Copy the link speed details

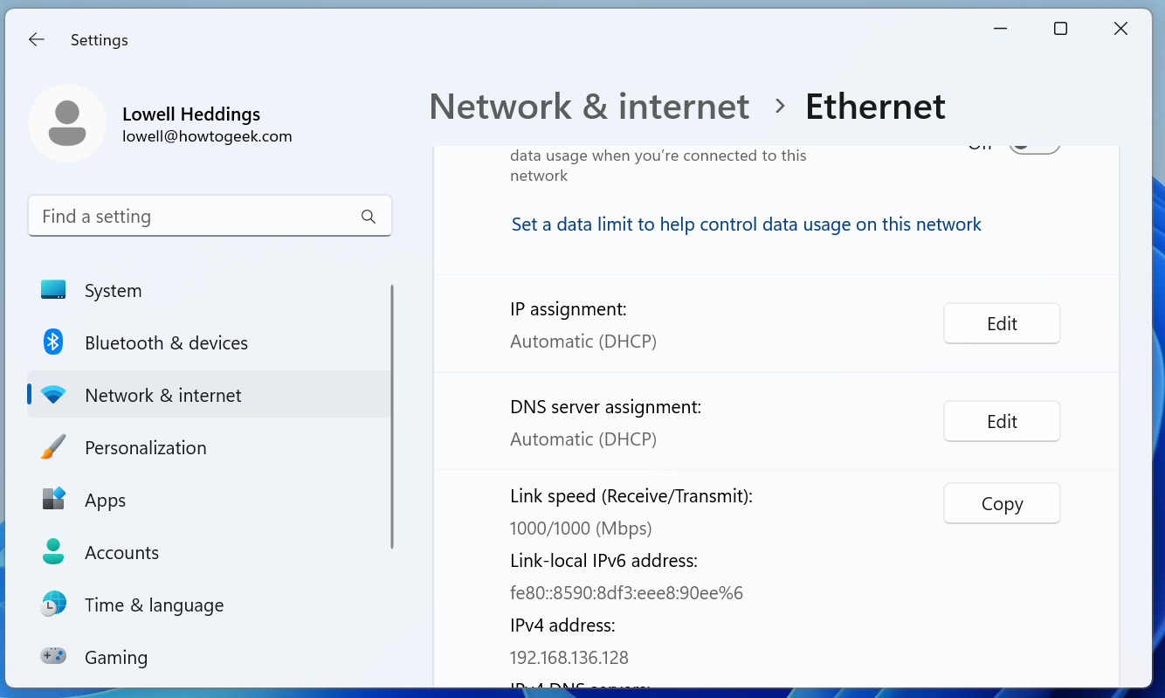[x=1001, y=503]
